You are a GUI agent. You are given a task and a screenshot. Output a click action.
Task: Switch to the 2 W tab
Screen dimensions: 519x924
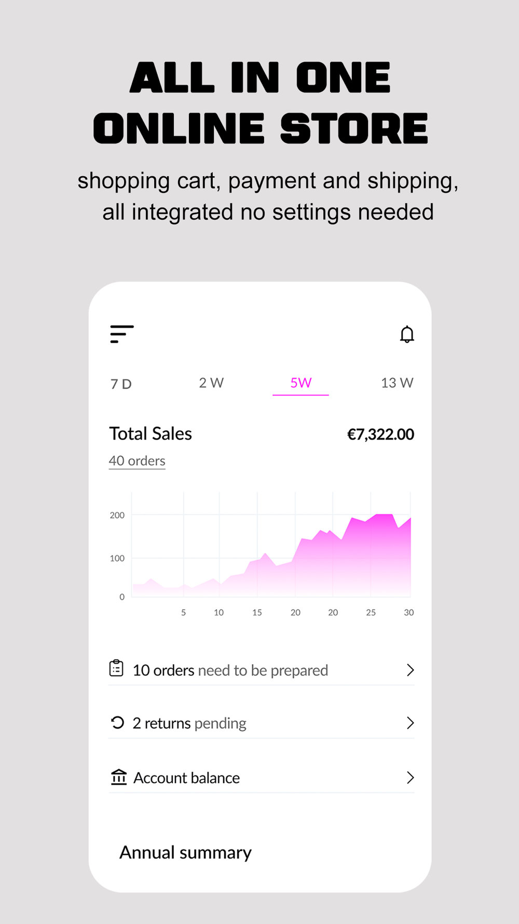[x=211, y=383]
